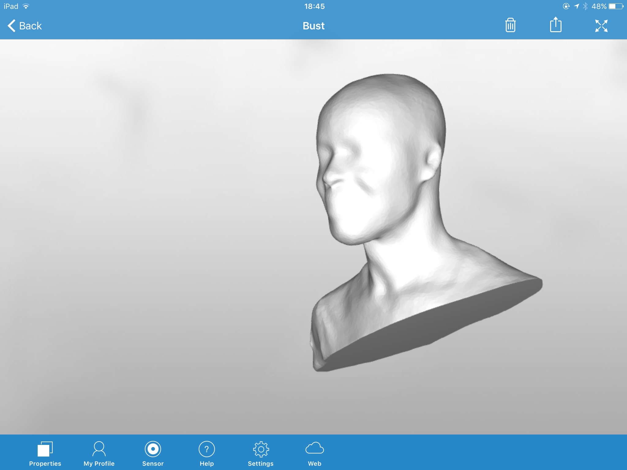627x470 pixels.
Task: Enter fullscreen view with expand arrows
Action: (x=601, y=26)
